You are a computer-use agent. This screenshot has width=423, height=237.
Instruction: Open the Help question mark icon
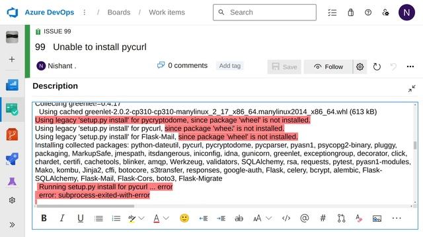click(x=368, y=13)
